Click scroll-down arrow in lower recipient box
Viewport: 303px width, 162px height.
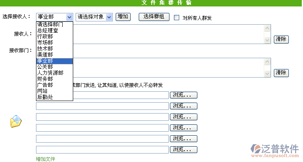pyautogui.click(x=267, y=74)
